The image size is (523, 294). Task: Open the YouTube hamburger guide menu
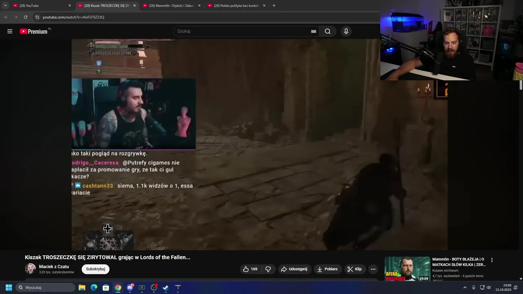10,31
